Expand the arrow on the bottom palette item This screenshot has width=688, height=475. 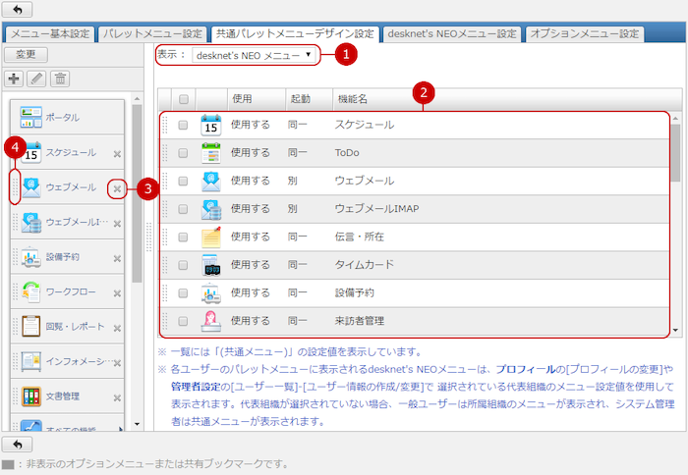122,430
